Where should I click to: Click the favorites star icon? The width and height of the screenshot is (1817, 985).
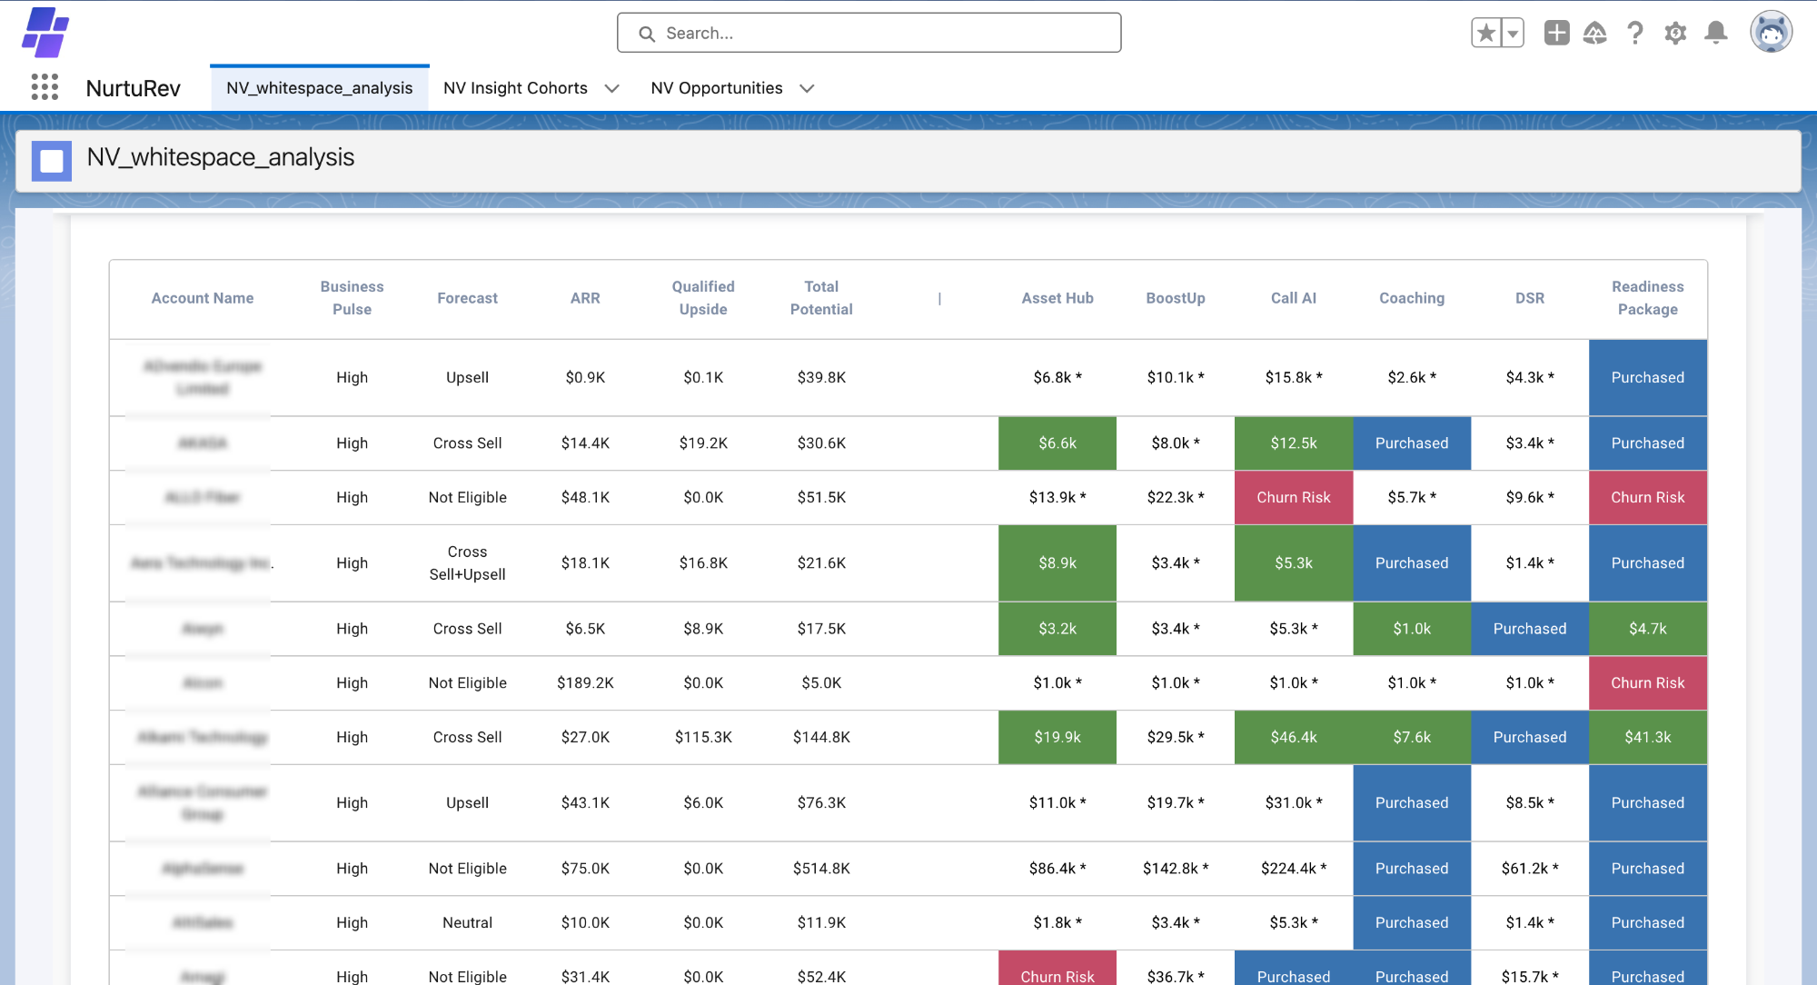[x=1486, y=34]
